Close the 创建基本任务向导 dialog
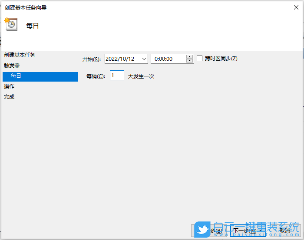This screenshot has width=304, height=240. [296, 7]
